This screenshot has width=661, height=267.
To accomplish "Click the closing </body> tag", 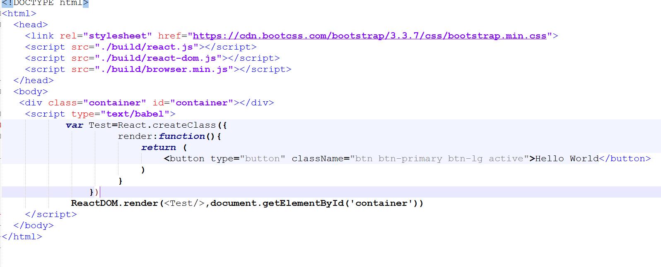I will pos(34,226).
